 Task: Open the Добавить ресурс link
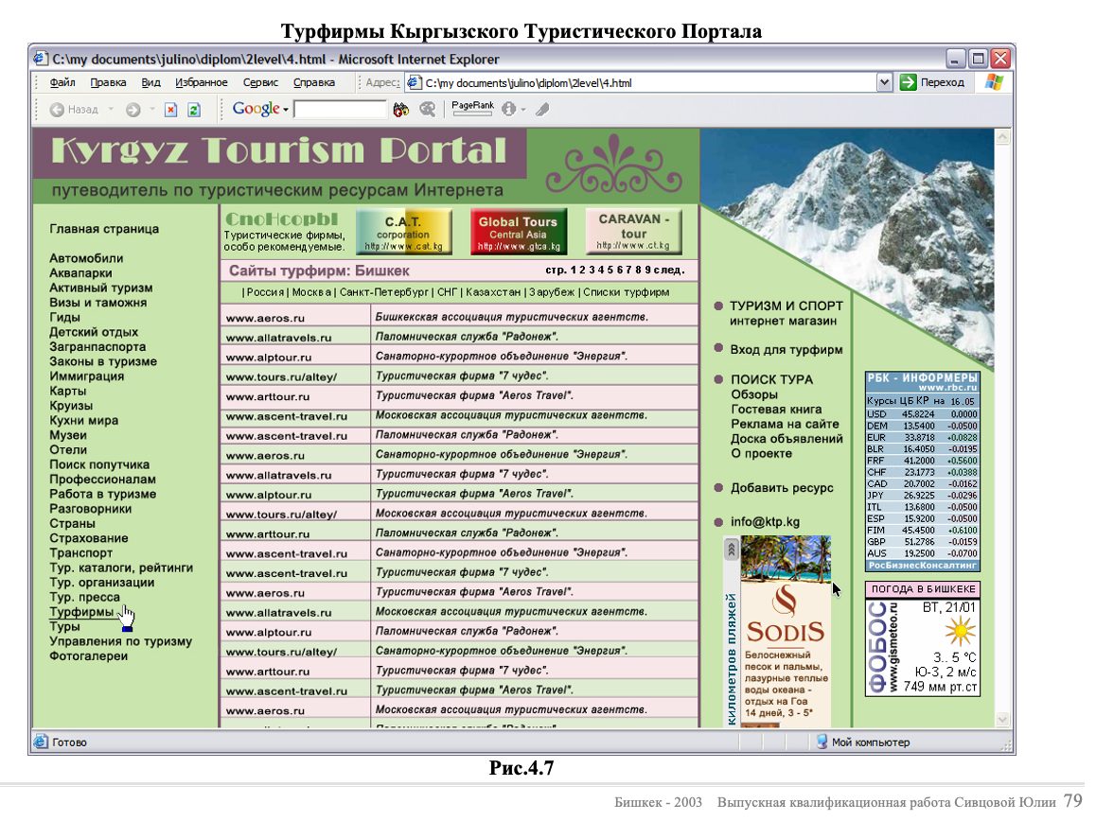782,488
